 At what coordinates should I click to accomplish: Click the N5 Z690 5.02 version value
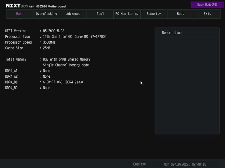(x=53, y=31)
